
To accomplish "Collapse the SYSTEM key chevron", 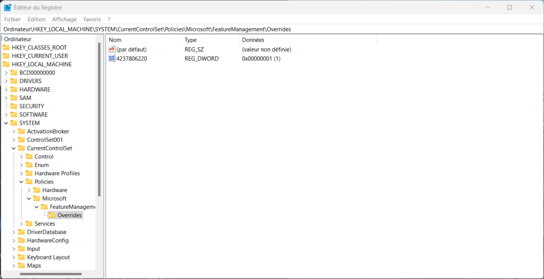I will pos(6,123).
